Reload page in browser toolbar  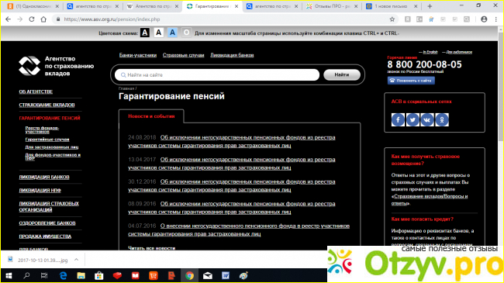click(x=32, y=19)
